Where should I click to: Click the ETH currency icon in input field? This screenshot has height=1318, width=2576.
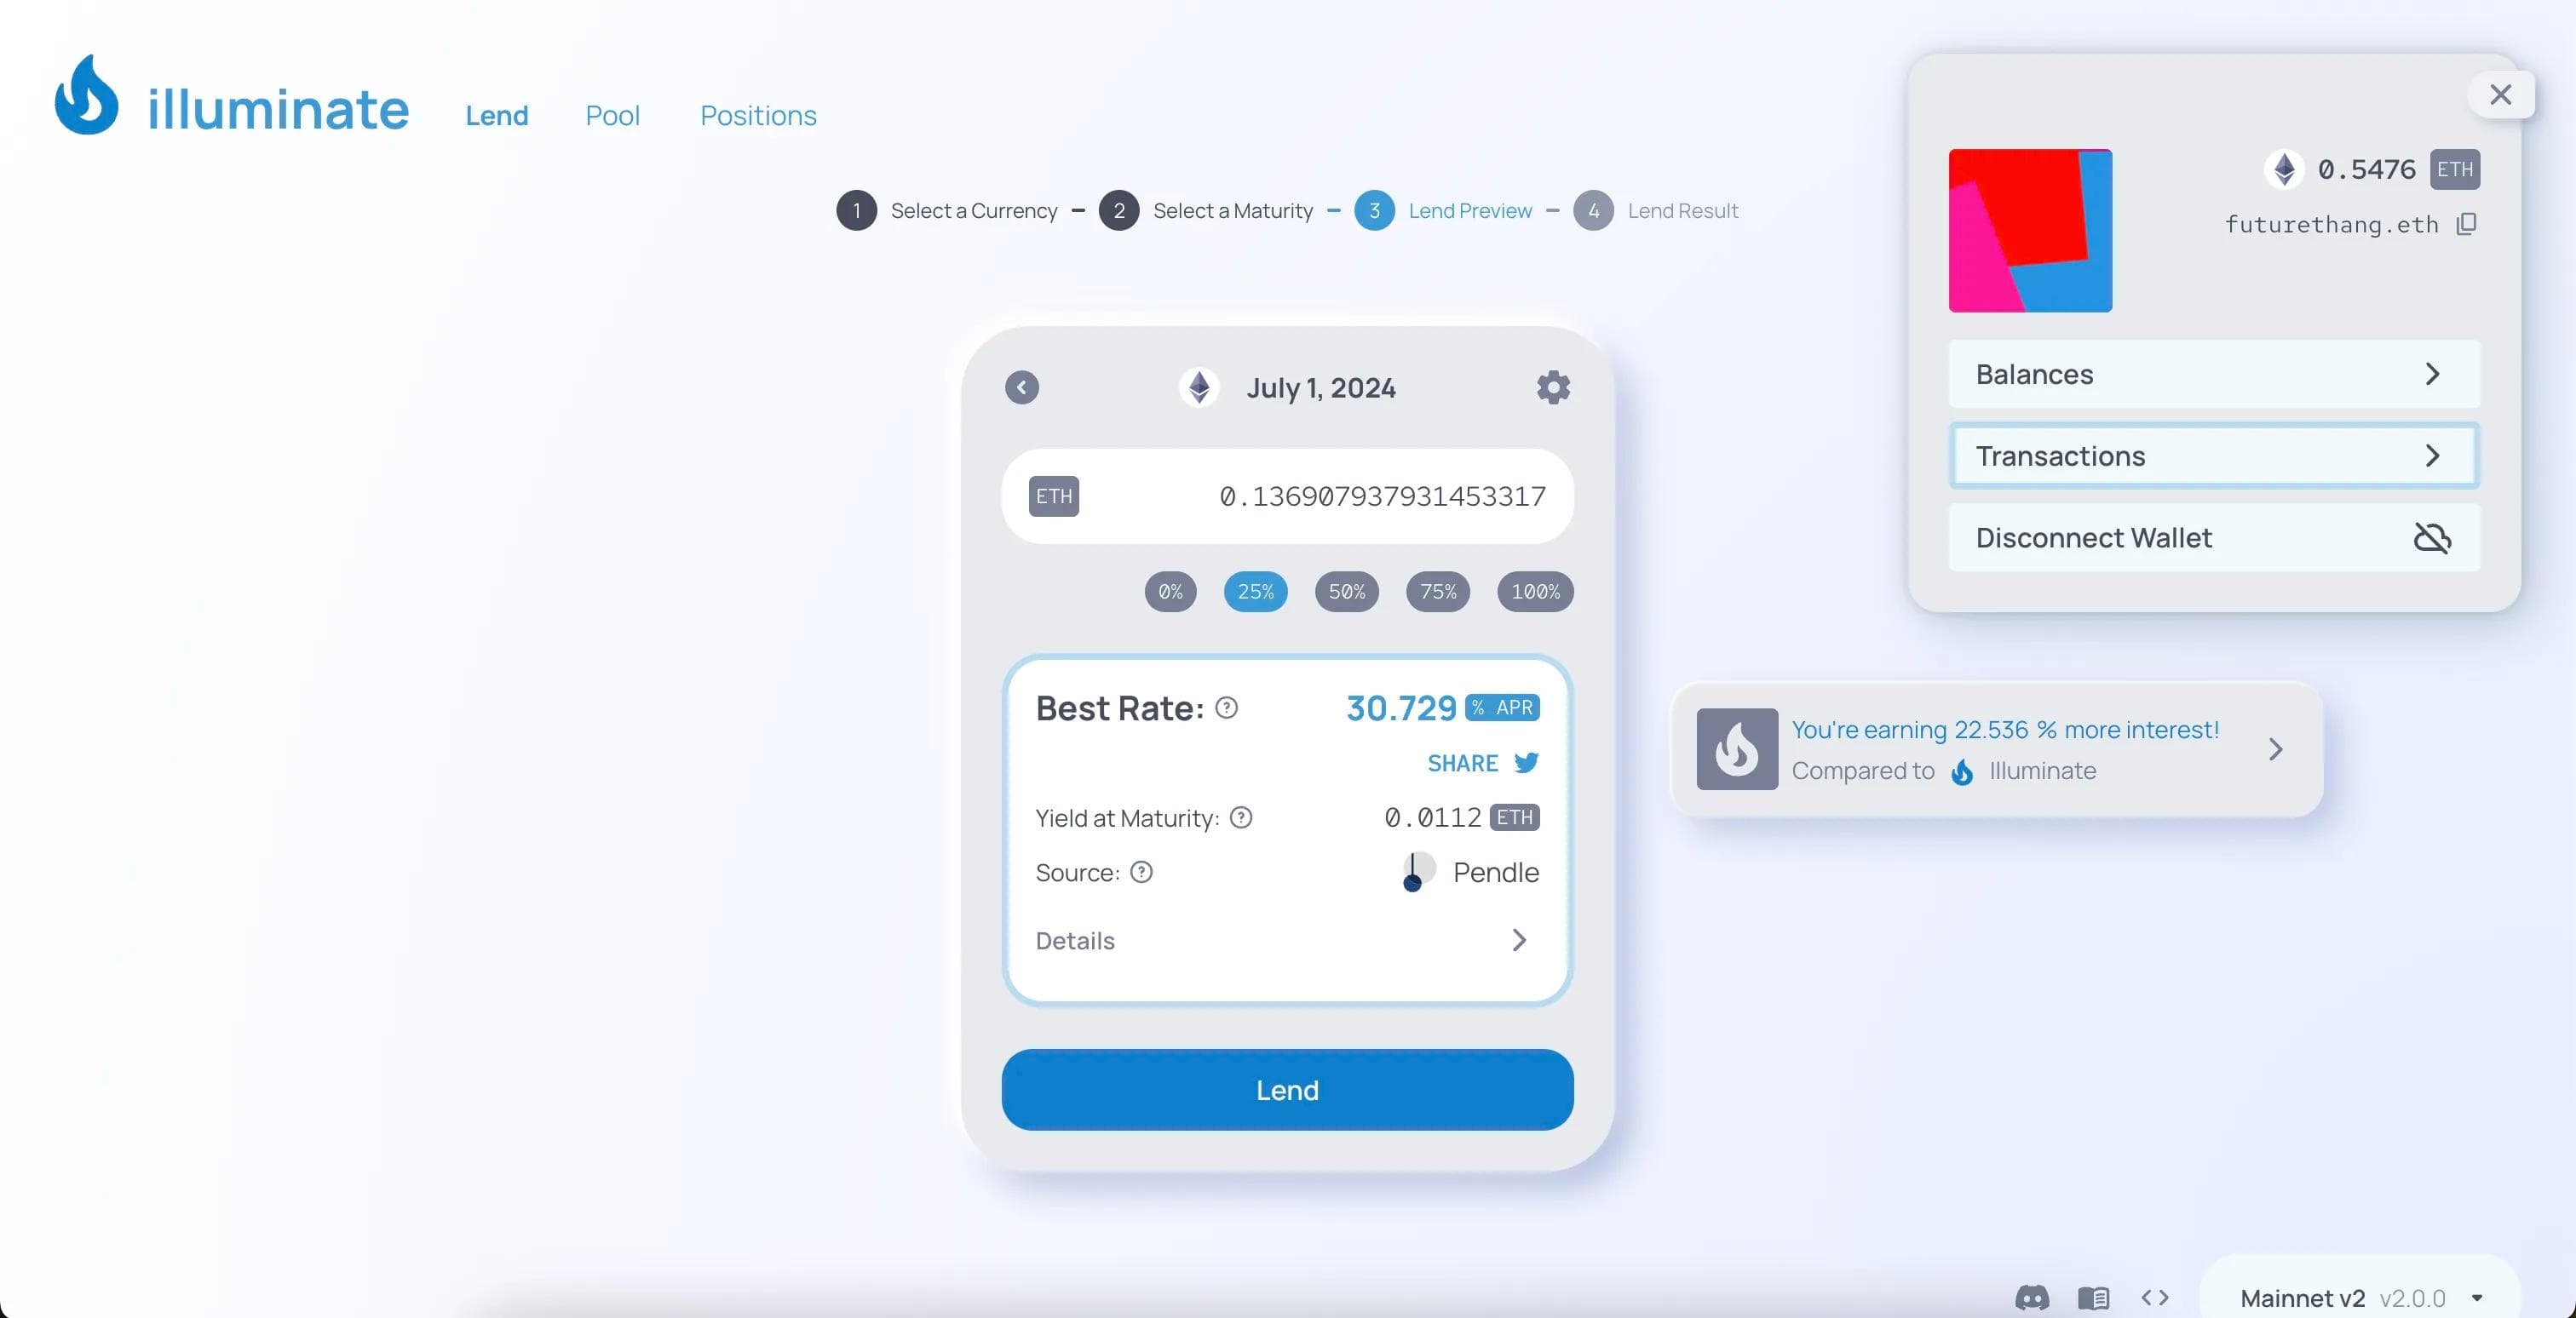[1053, 496]
